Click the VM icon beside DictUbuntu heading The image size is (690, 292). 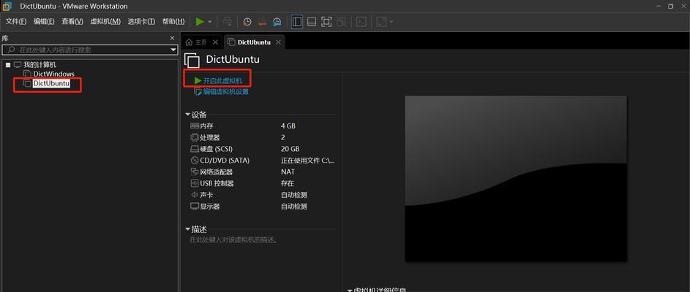click(192, 61)
